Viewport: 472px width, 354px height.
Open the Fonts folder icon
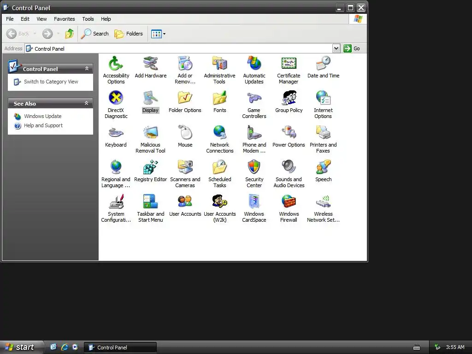(x=220, y=98)
